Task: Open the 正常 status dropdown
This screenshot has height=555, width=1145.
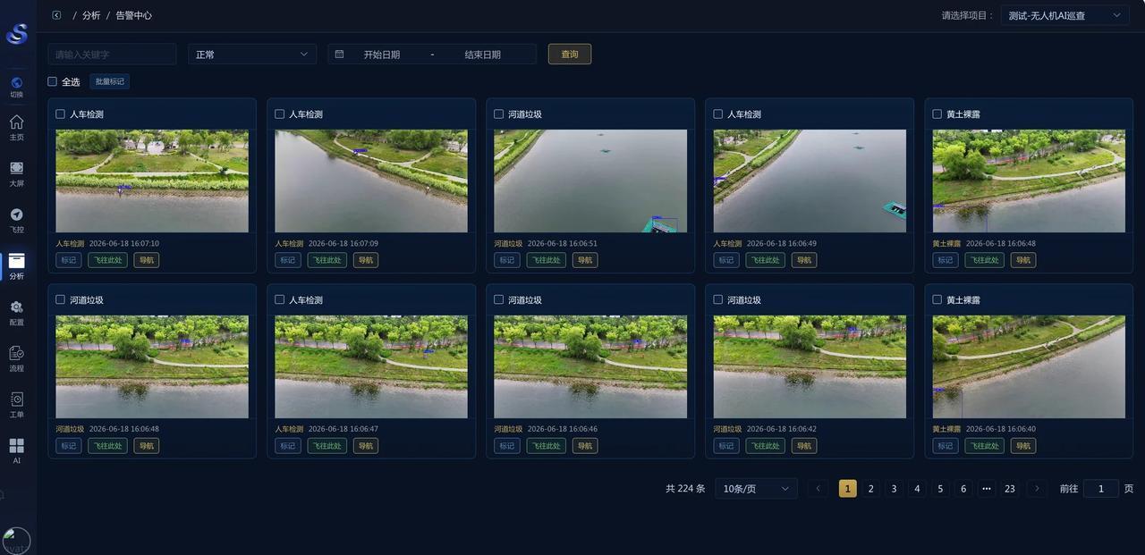Action: click(x=251, y=55)
